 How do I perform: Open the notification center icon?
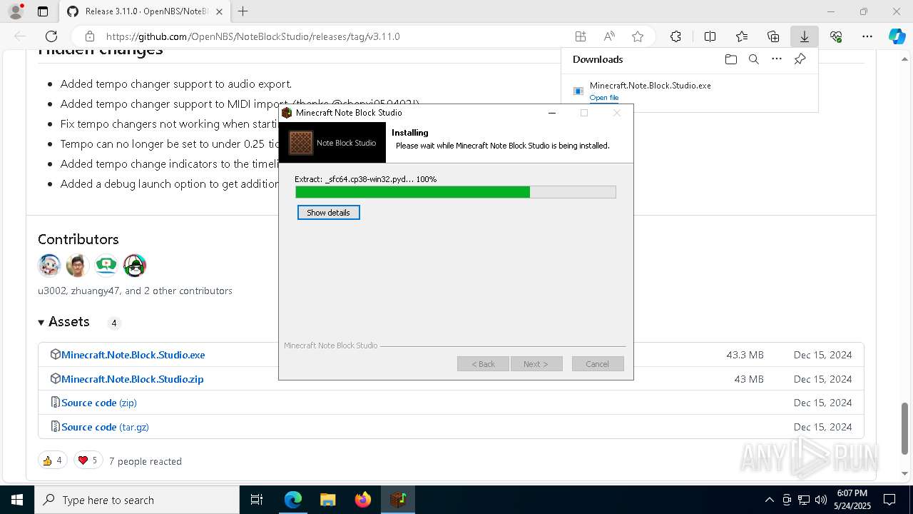pyautogui.click(x=889, y=500)
